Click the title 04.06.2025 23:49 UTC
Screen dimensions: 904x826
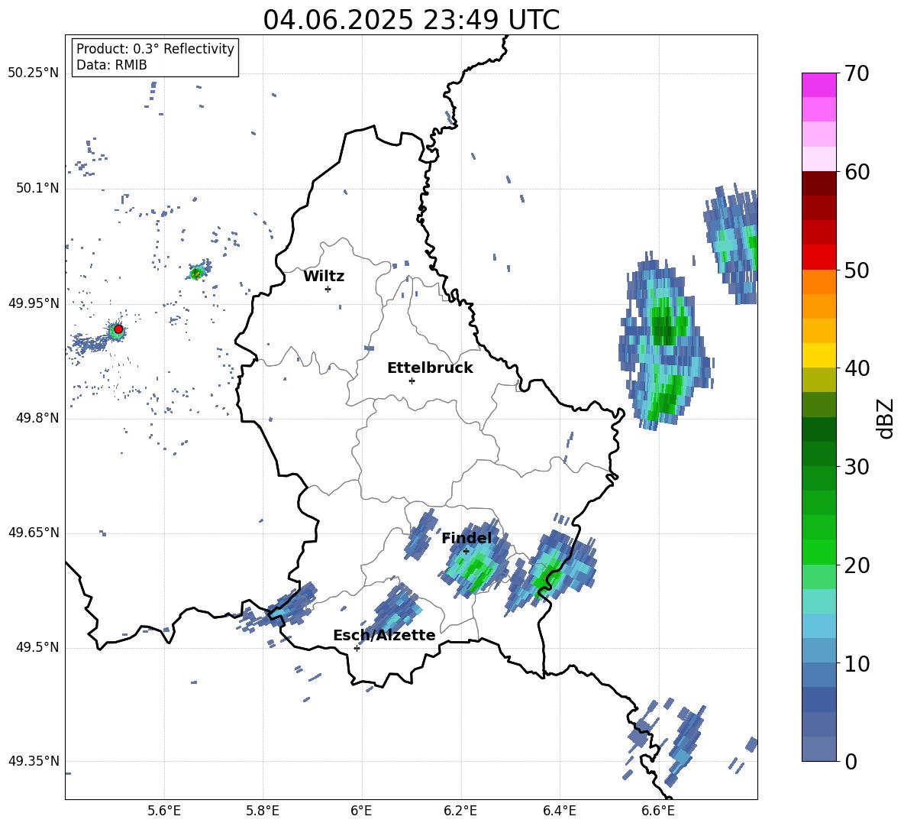click(411, 20)
